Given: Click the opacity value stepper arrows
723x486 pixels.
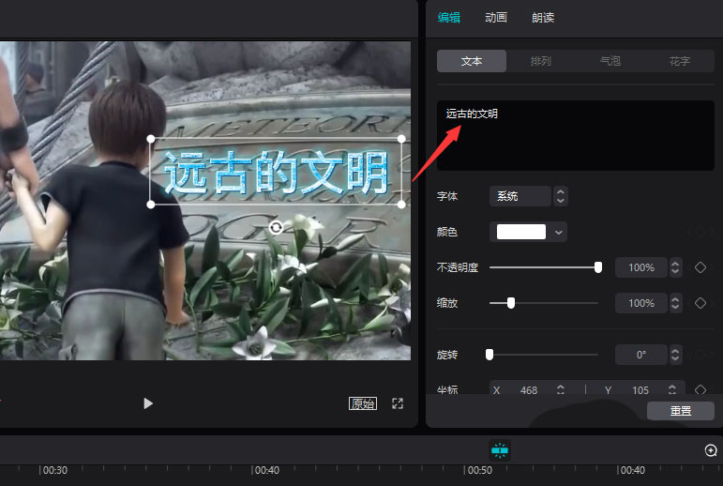Looking at the screenshot, I should 675,267.
